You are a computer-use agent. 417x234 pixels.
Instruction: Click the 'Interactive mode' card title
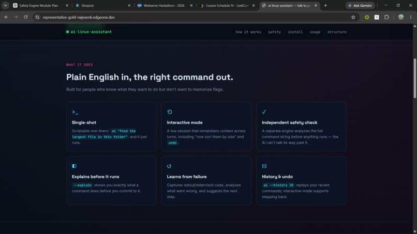click(x=185, y=122)
